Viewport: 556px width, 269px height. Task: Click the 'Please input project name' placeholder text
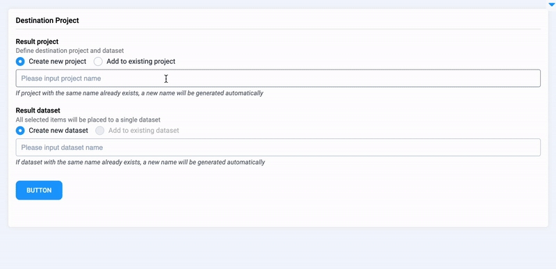click(61, 79)
